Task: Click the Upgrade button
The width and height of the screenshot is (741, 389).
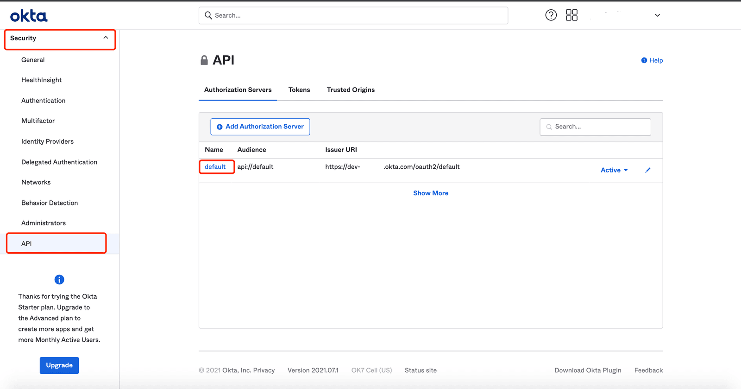Action: coord(59,365)
